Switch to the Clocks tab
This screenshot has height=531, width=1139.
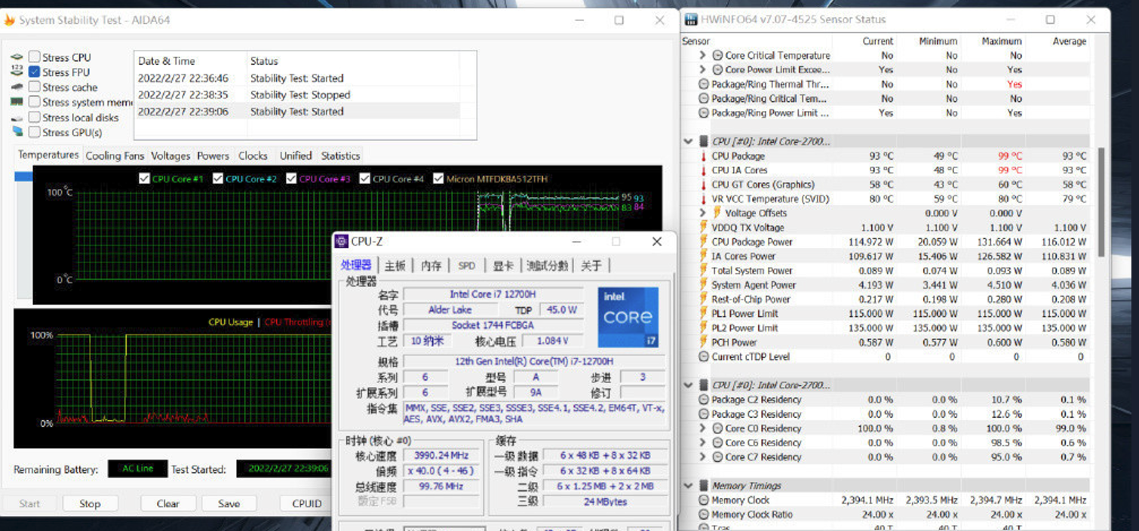tap(253, 156)
